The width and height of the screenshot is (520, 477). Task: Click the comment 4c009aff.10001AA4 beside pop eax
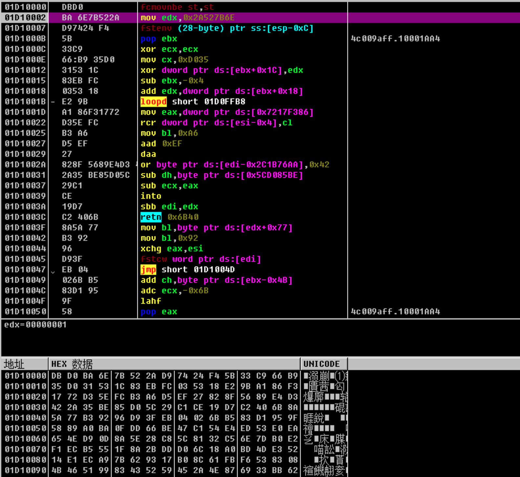(395, 312)
